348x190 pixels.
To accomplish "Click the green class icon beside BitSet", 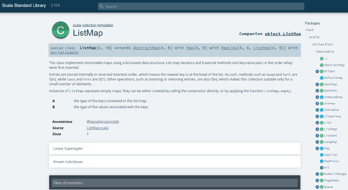I will (321, 71).
